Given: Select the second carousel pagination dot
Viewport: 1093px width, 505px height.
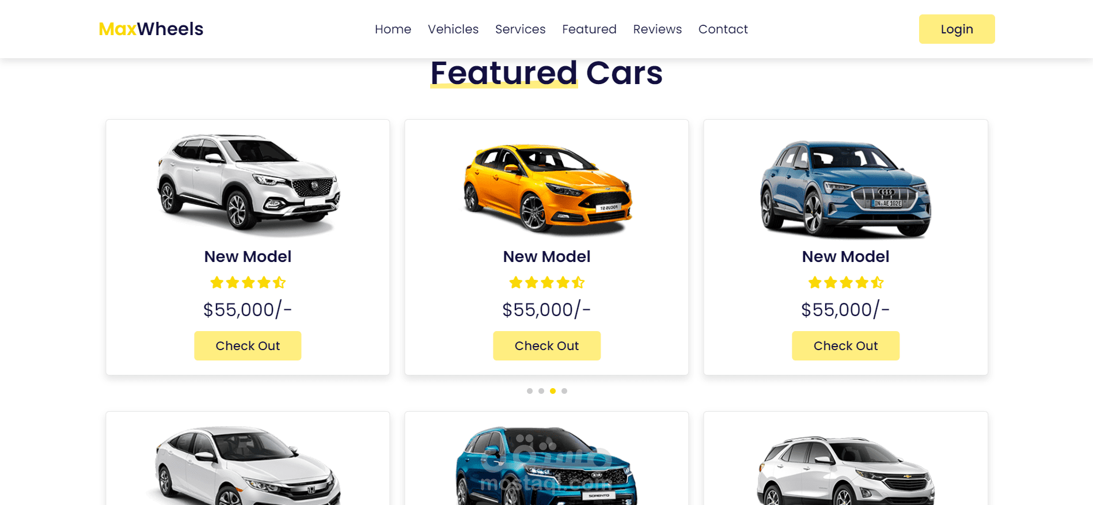Looking at the screenshot, I should [x=541, y=391].
